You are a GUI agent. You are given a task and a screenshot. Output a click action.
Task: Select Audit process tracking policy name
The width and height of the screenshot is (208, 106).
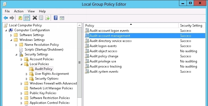(x=105, y=66)
